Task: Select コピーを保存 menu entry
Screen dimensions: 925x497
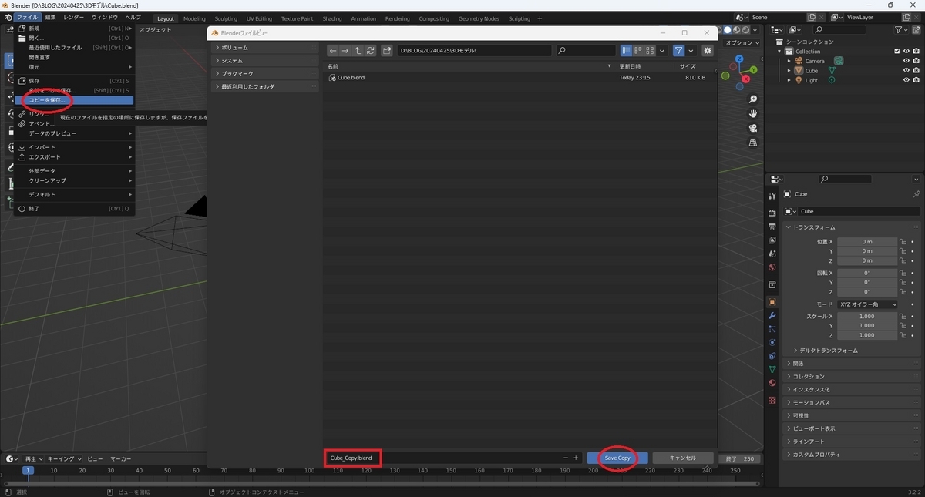Action: (x=74, y=100)
